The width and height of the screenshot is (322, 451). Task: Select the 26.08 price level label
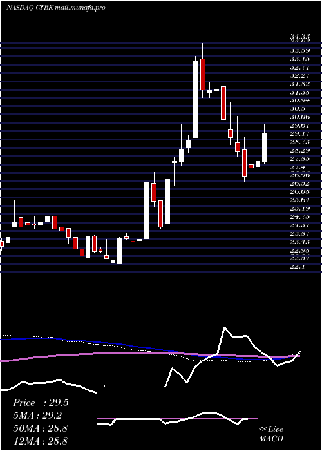(x=300, y=191)
